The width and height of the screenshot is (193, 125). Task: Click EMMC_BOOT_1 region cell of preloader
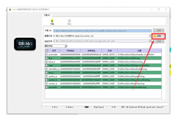(x=110, y=54)
